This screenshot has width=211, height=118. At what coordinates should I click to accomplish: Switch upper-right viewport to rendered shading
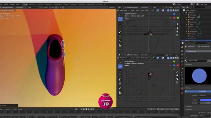pyautogui.click(x=178, y=10)
